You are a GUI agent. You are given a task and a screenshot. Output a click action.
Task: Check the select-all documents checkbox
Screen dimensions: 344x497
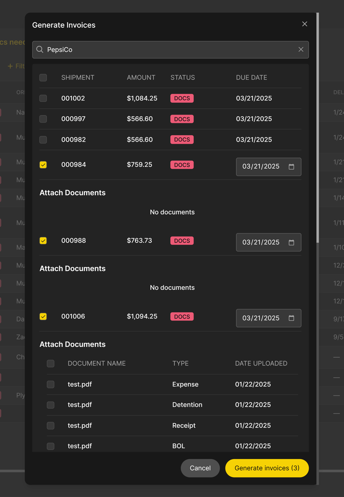click(51, 363)
